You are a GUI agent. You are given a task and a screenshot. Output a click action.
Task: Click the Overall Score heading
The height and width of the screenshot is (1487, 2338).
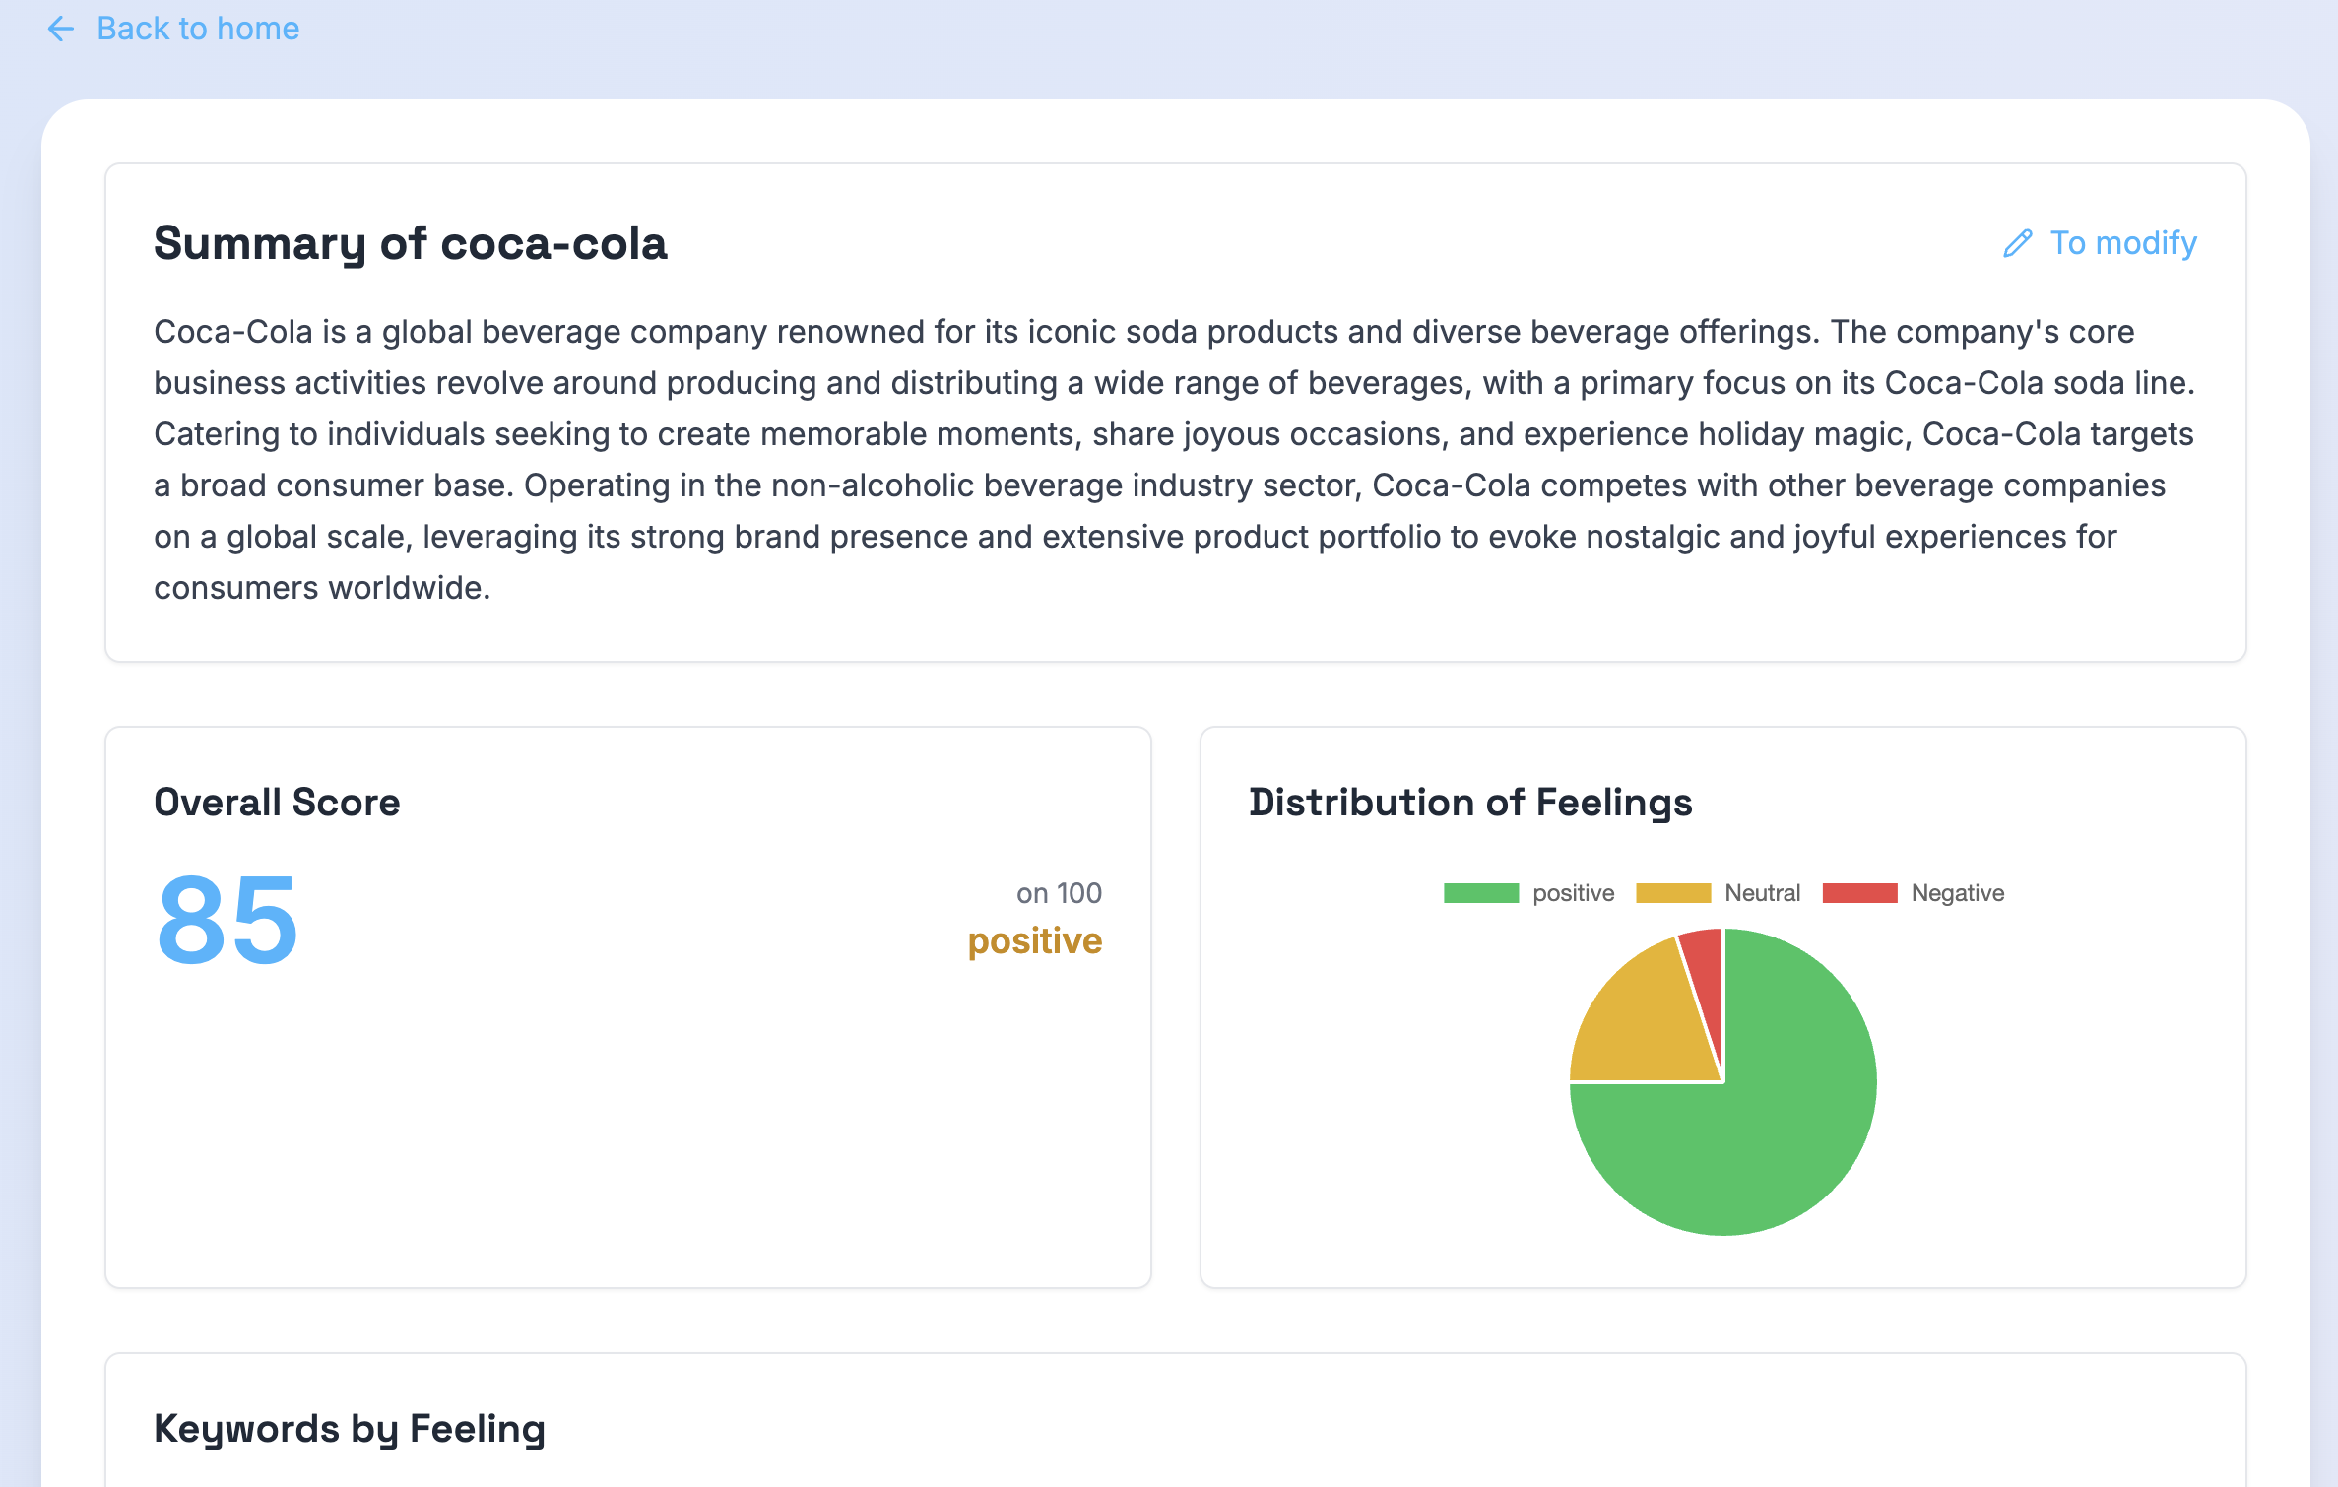click(277, 803)
